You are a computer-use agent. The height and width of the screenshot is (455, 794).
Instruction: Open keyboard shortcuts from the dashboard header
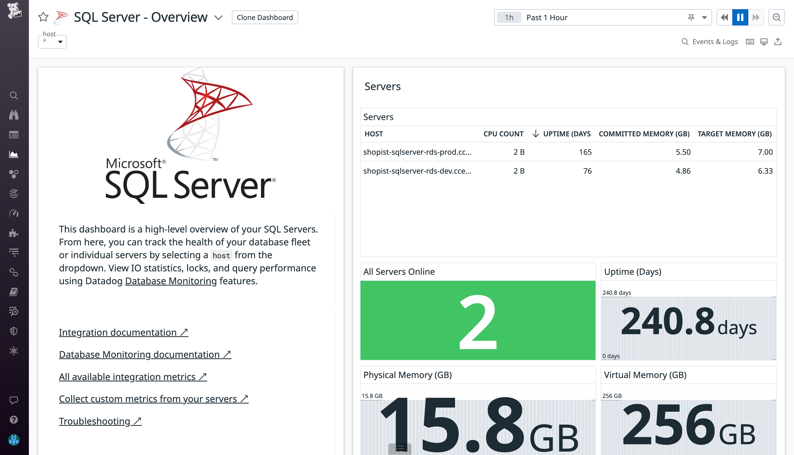click(x=750, y=42)
